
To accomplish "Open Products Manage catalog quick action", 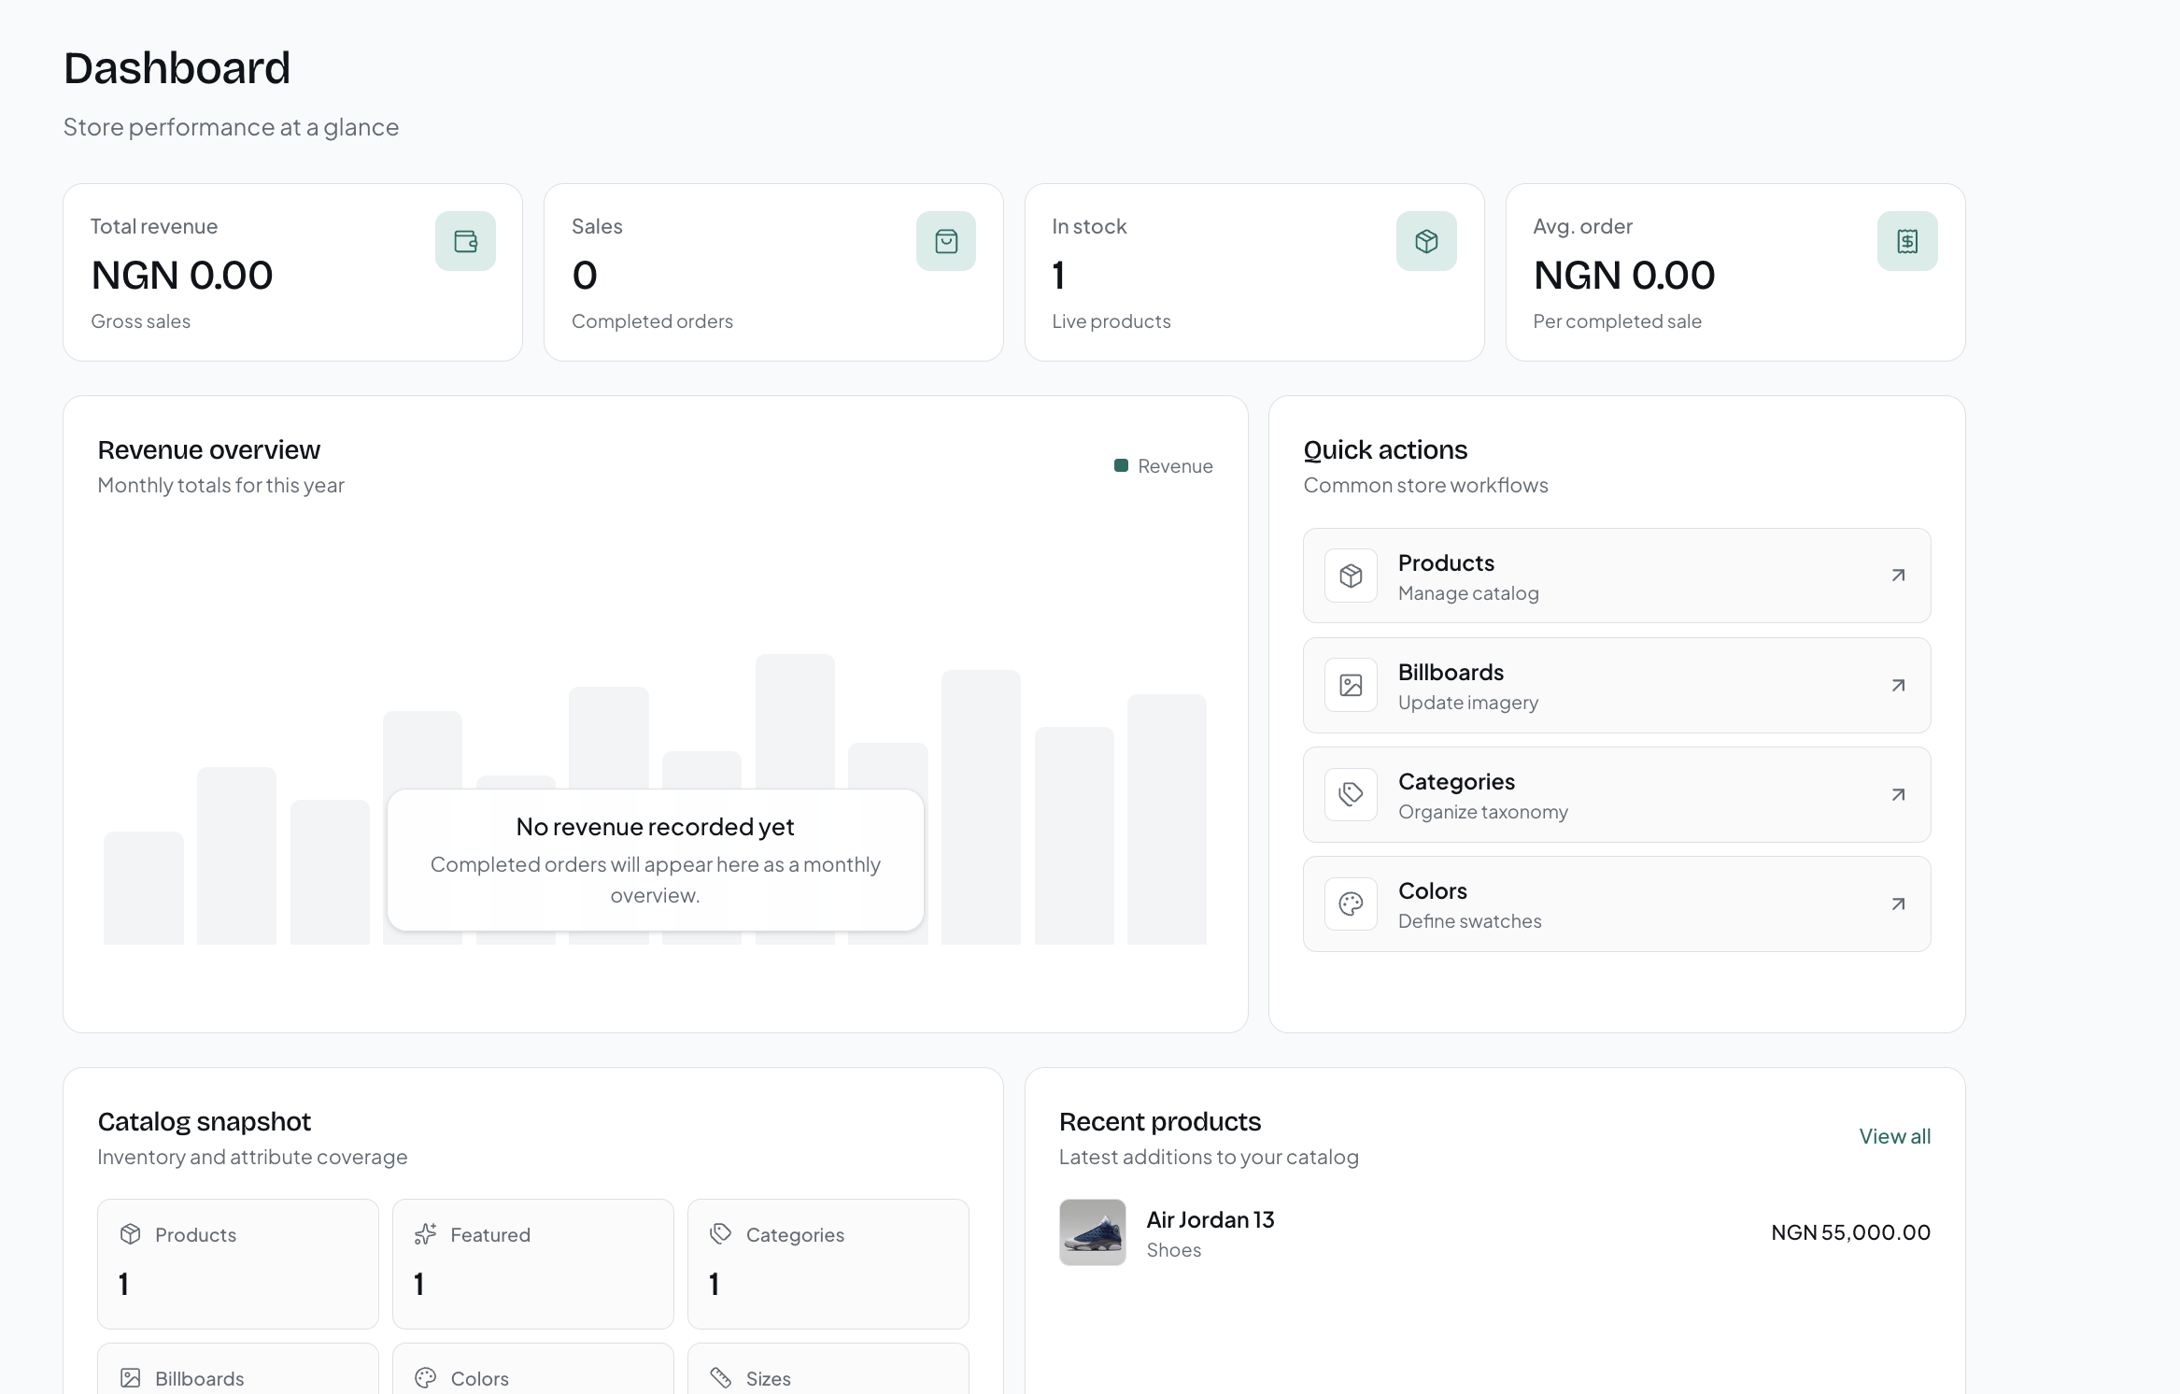I will [x=1617, y=576].
